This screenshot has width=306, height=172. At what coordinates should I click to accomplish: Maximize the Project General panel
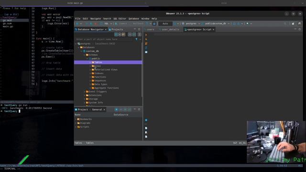coord(139,109)
